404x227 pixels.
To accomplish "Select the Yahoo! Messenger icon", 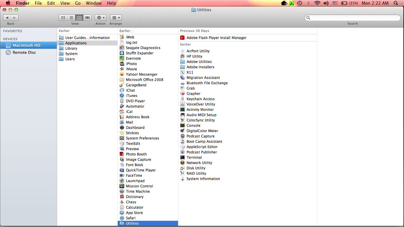I will pyautogui.click(x=122, y=74).
